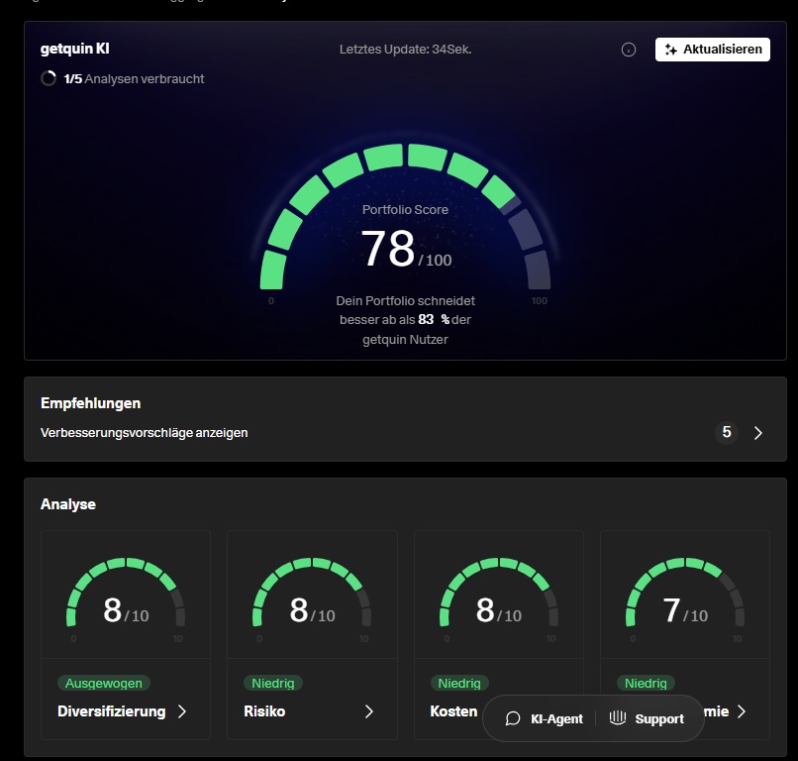This screenshot has width=798, height=761.
Task: Expand the Risiko card chevron
Action: pos(368,711)
